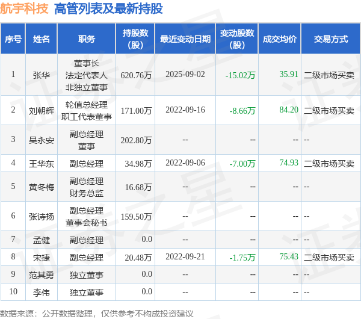Screen dimensions: 361x319
Task: Click 吴永安's position 副总经理 董事
Action: 86,140
